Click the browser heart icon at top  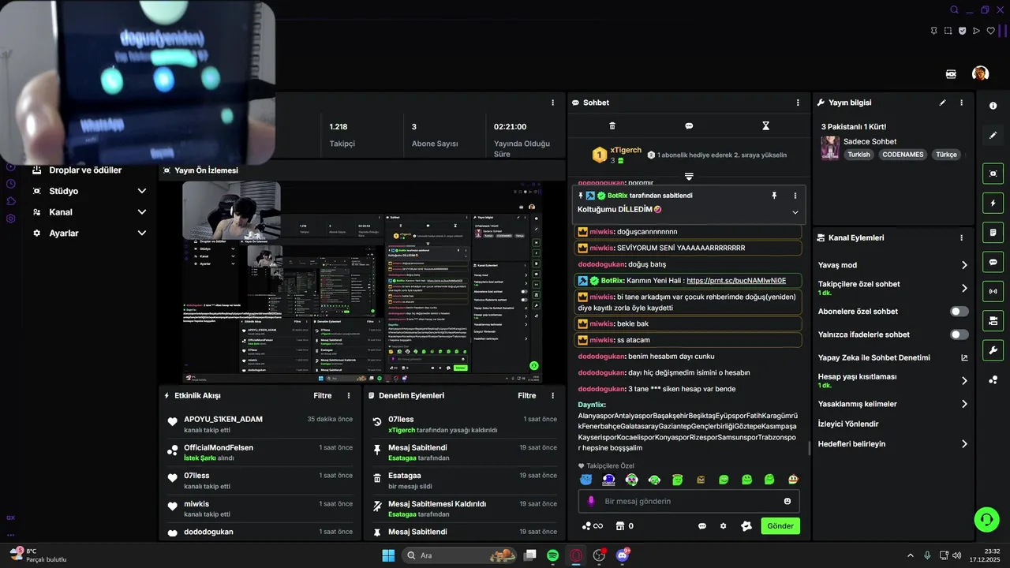pyautogui.click(x=991, y=31)
